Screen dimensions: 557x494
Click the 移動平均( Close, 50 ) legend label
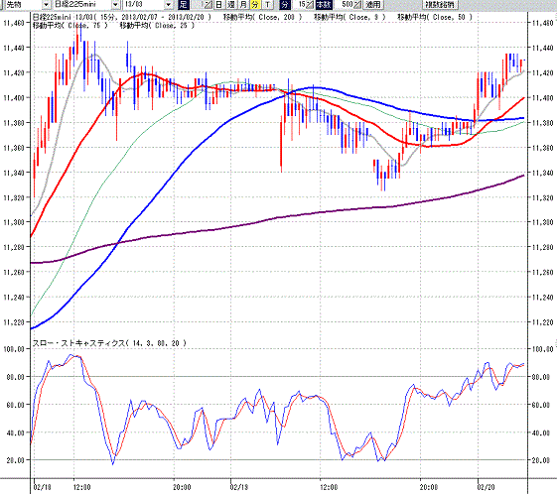pos(435,17)
